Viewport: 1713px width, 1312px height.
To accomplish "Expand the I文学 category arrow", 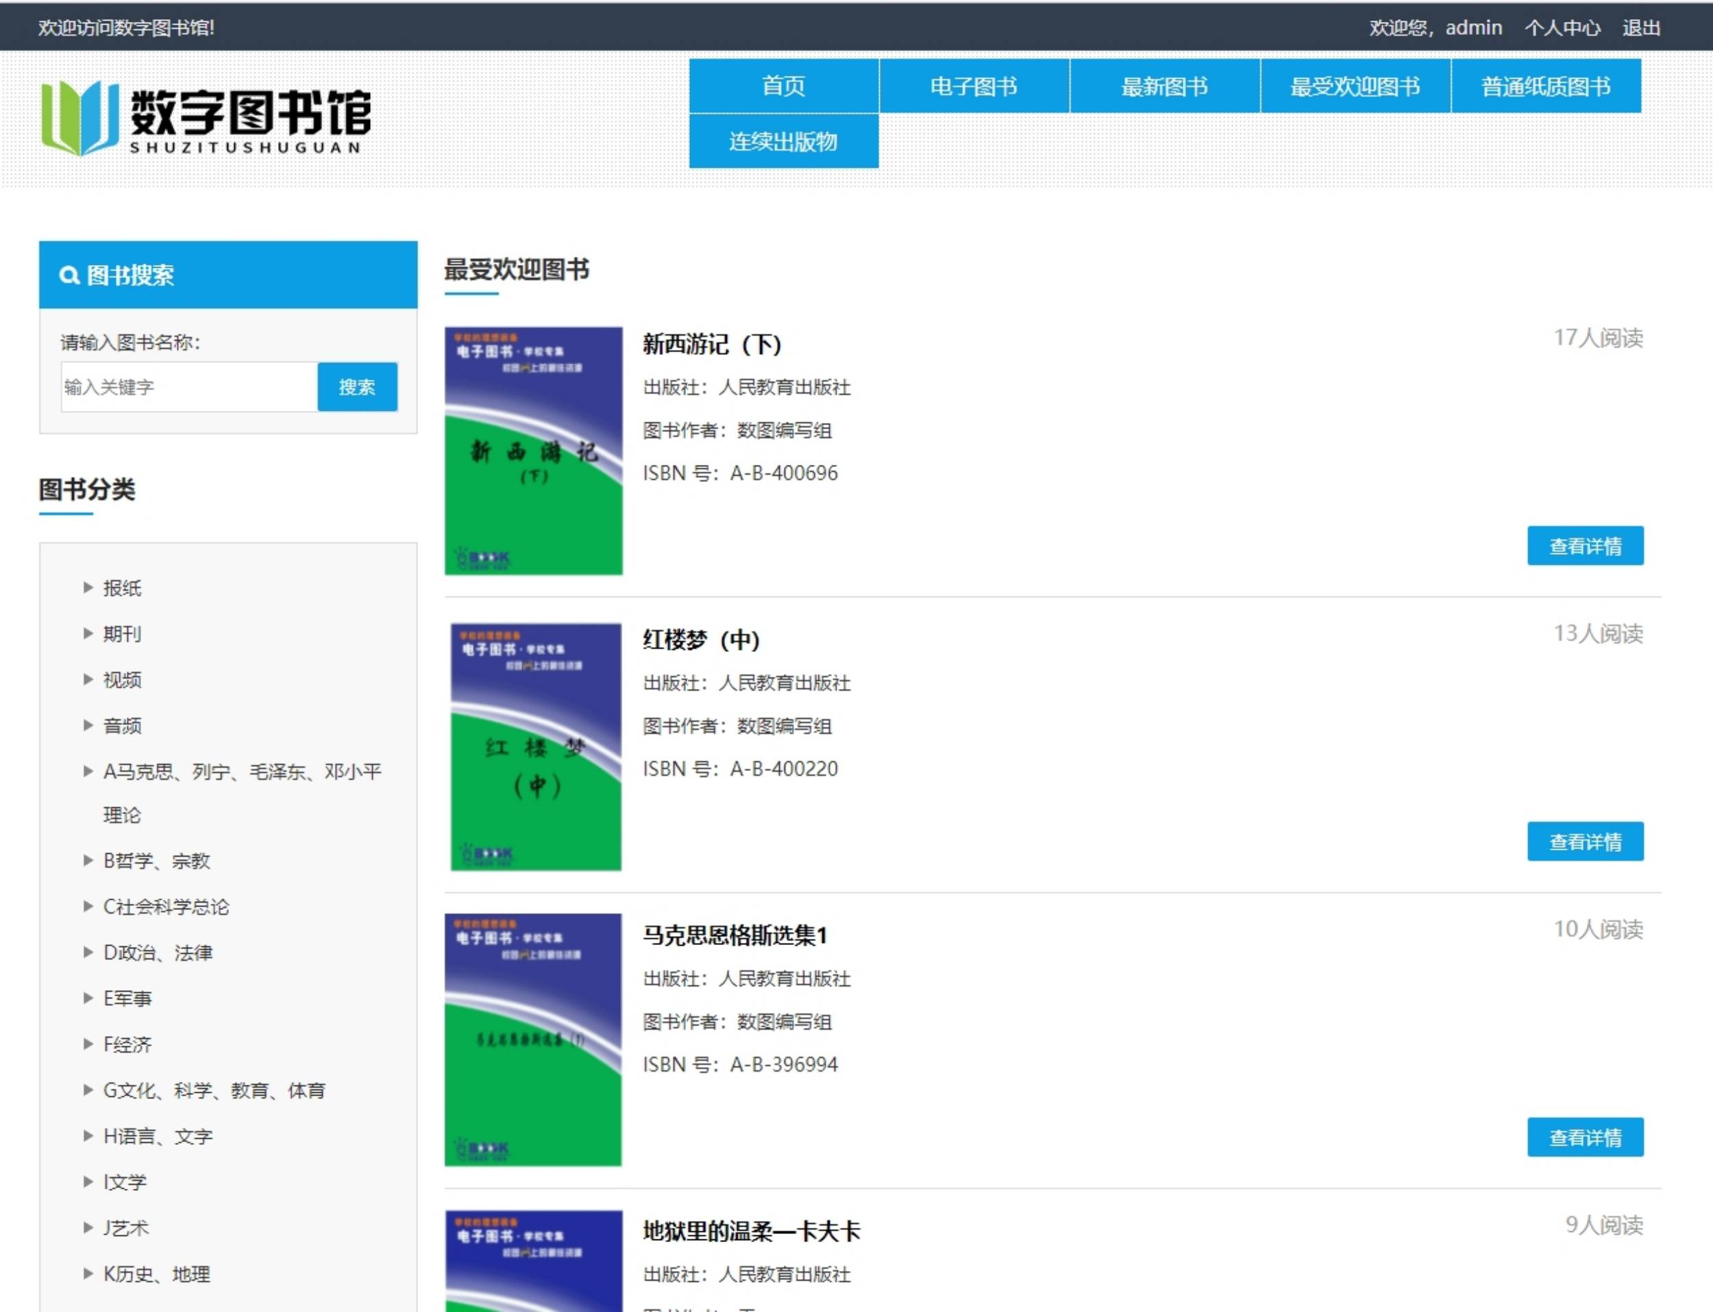I will point(88,1182).
